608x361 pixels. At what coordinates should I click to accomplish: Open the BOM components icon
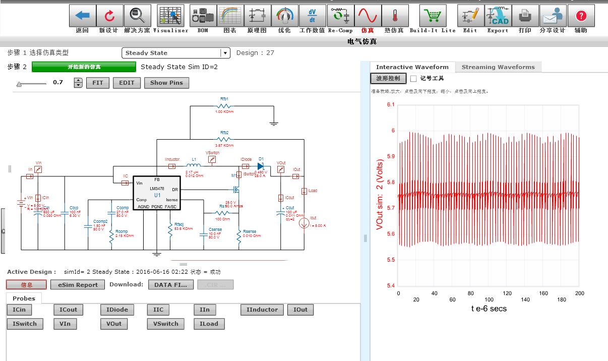coord(203,16)
